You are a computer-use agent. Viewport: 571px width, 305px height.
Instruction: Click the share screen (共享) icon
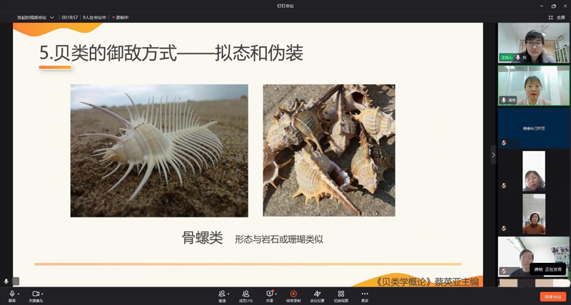coord(270,294)
